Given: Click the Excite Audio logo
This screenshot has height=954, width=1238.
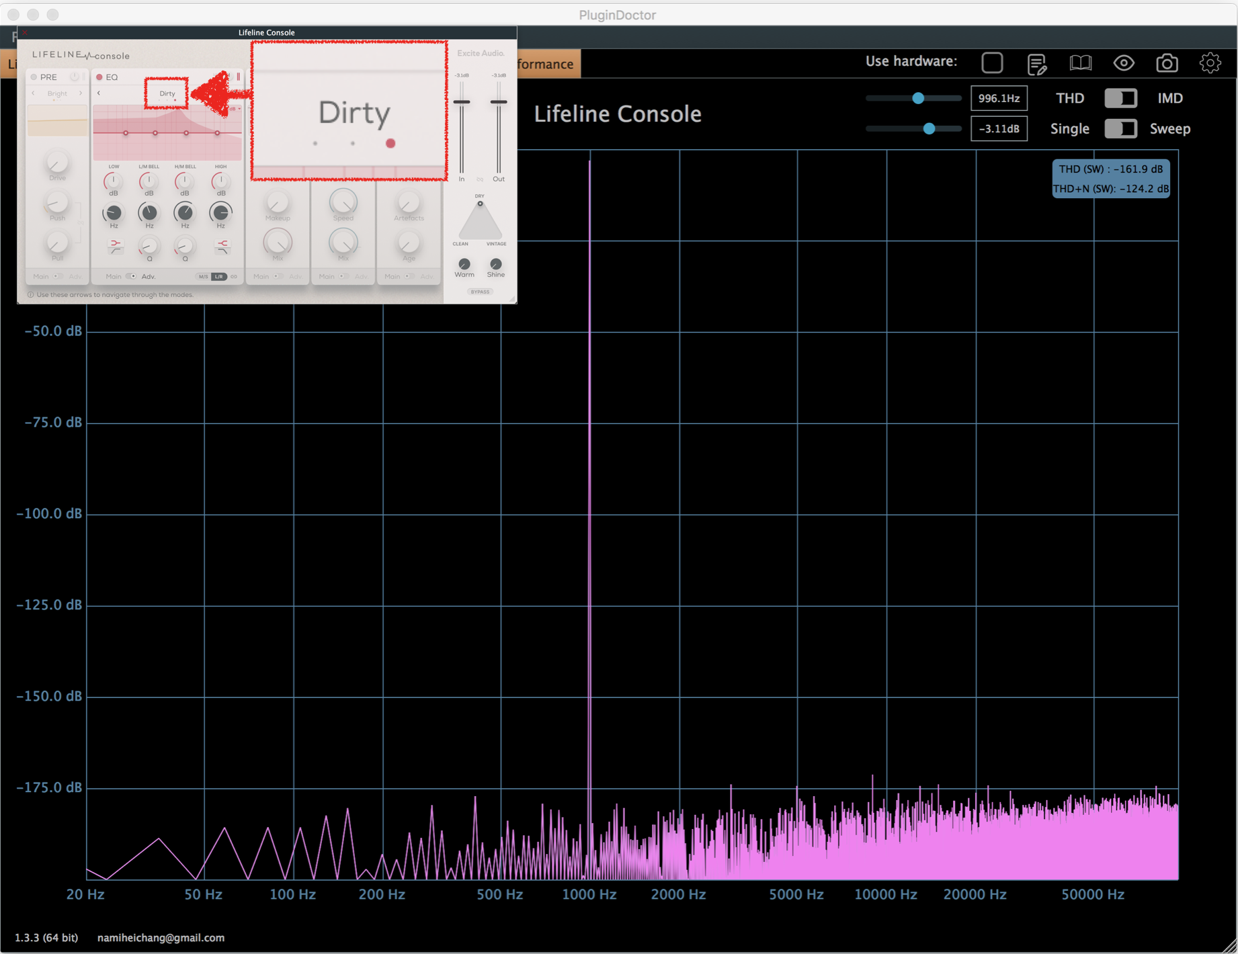Looking at the screenshot, I should click(481, 53).
